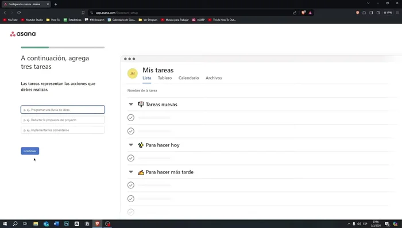Click the sparkle emoji beside Para hacer hoy

pos(141,145)
